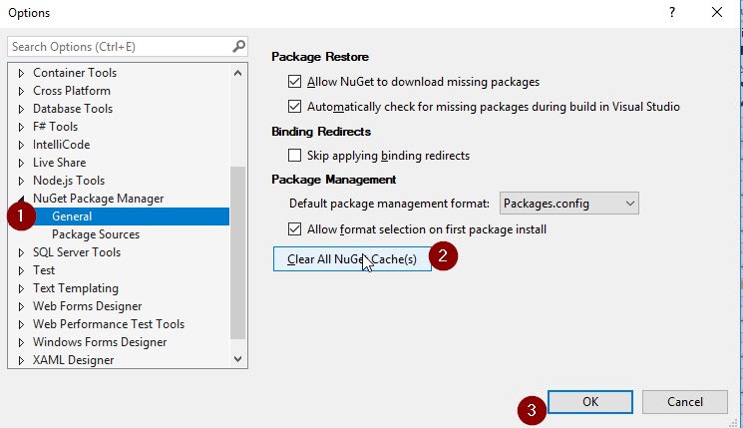Click the scroll up arrow in the tree list
This screenshot has width=743, height=428.
pos(238,73)
